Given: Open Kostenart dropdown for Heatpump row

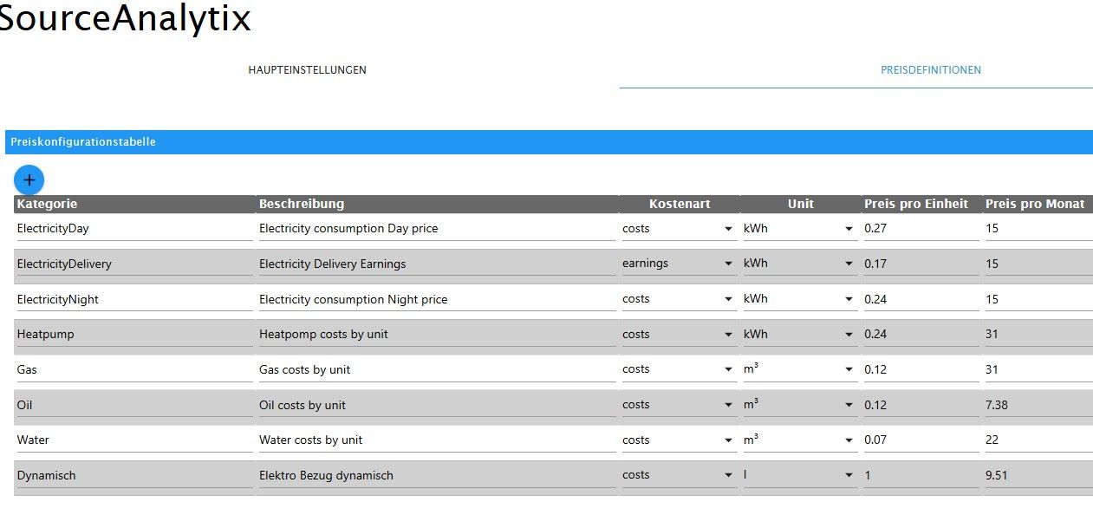Looking at the screenshot, I should tap(679, 335).
